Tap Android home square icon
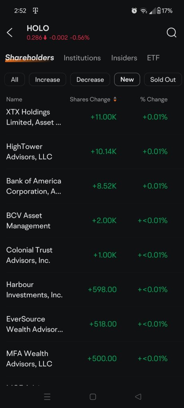The height and width of the screenshot is (408, 184). pos(93,396)
